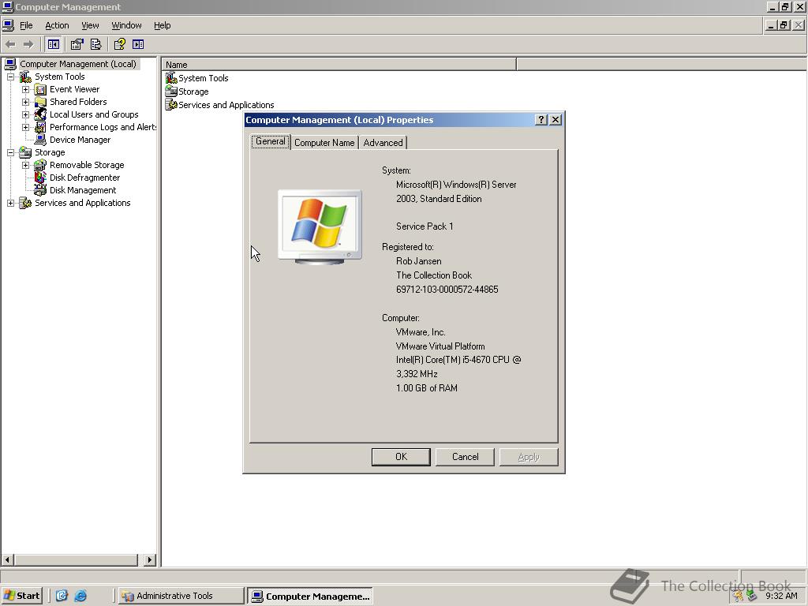808x606 pixels.
Task: Click the network connection tray icon
Action: click(x=752, y=596)
